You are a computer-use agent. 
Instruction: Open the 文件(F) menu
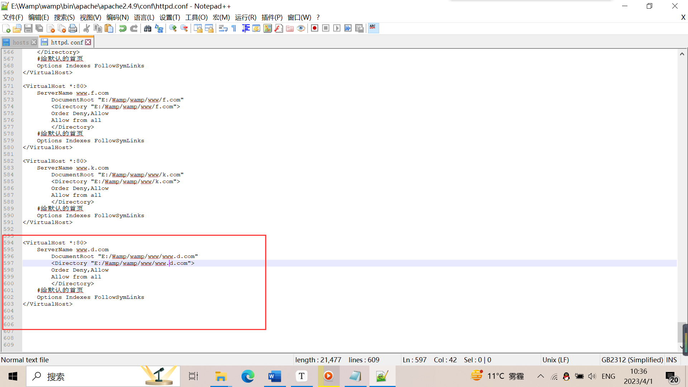click(13, 17)
